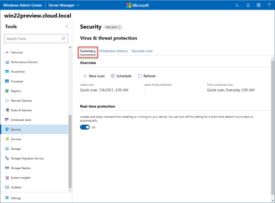Open the Scheduled tasks tool icon
This screenshot has width=275, height=203.
pyautogui.click(x=7, y=120)
